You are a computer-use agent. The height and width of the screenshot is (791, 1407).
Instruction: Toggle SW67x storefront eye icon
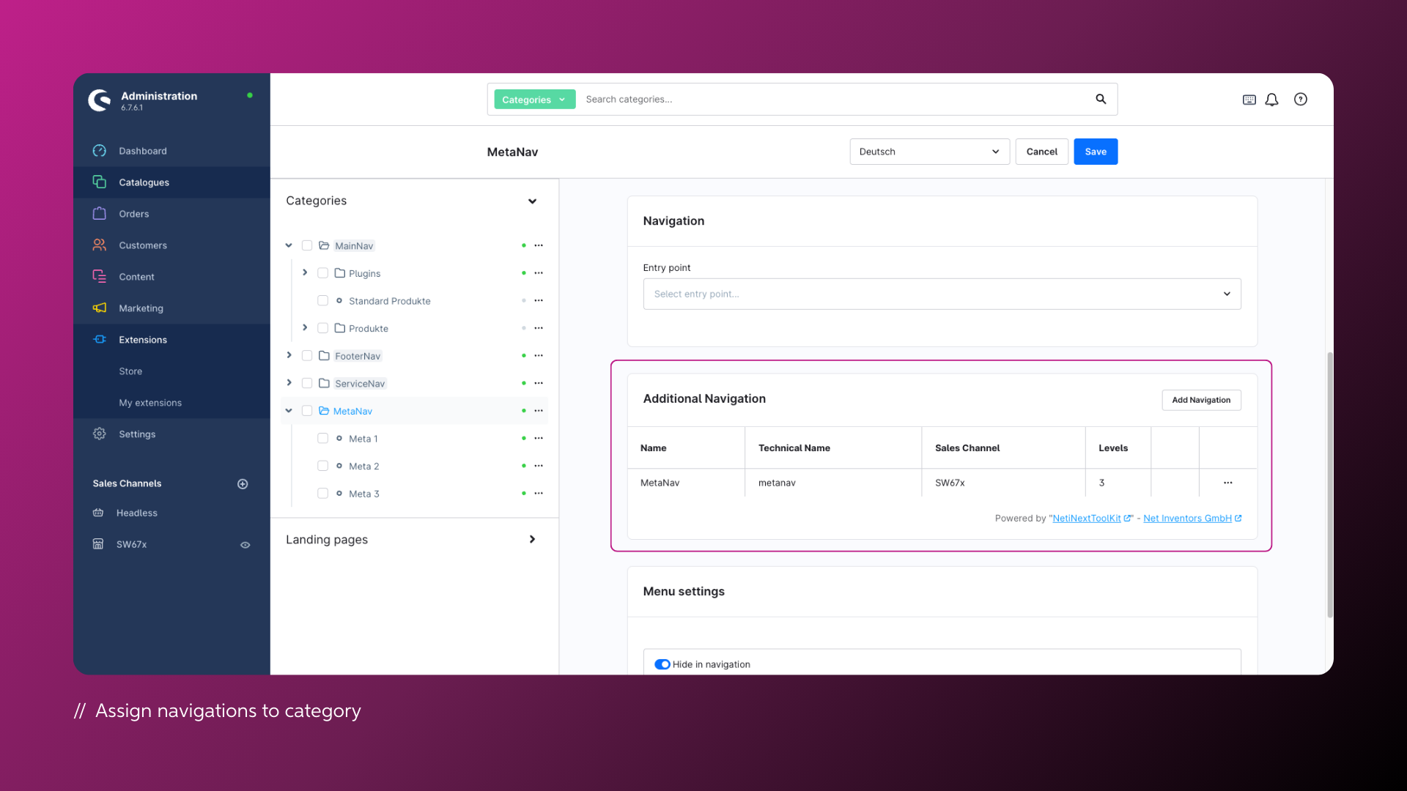[245, 545]
